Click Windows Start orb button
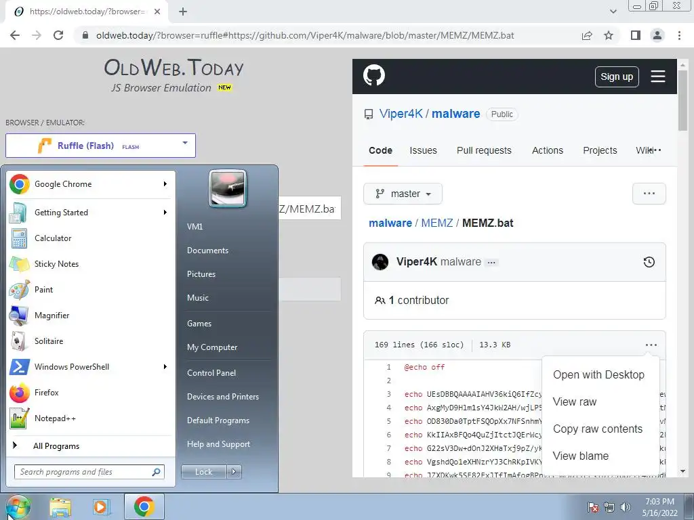The height and width of the screenshot is (520, 694). coord(18,507)
